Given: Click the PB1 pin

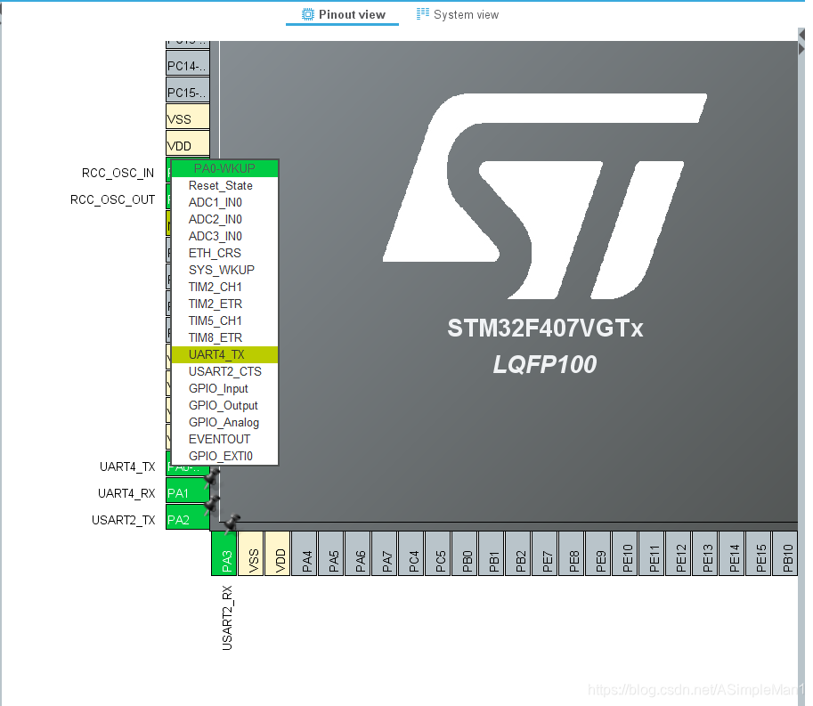Looking at the screenshot, I should [x=492, y=554].
